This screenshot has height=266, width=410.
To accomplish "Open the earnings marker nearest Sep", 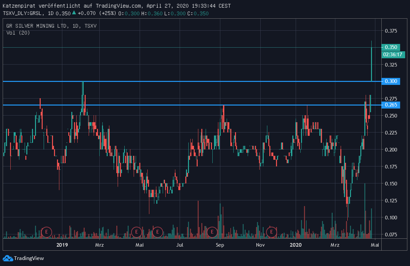I will [x=212, y=231].
